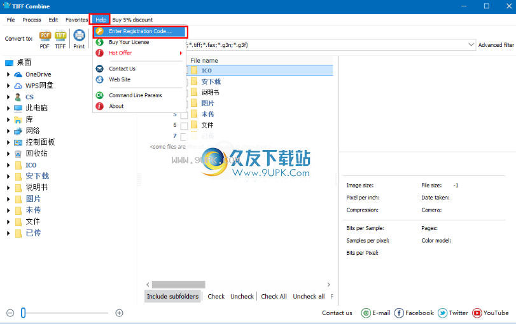Select the 安下载 folder in file list
516x324 pixels.
point(211,81)
